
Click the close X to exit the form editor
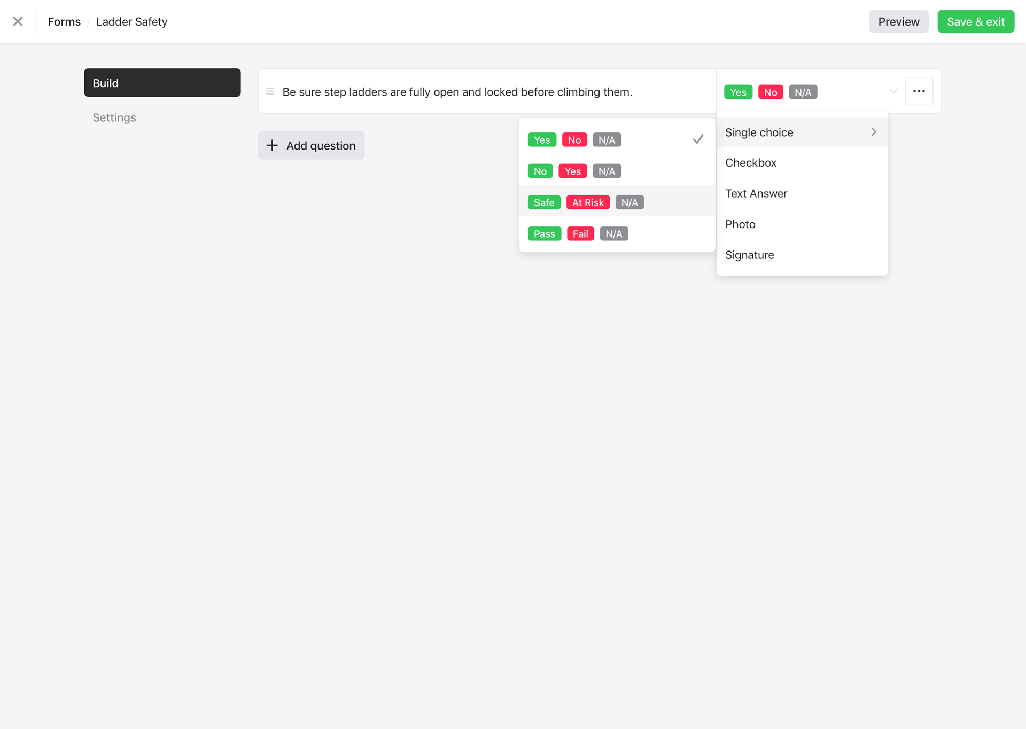pos(18,21)
